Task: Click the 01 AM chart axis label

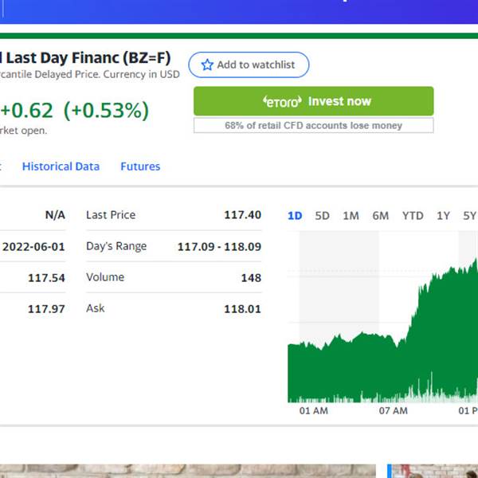Action: (313, 411)
